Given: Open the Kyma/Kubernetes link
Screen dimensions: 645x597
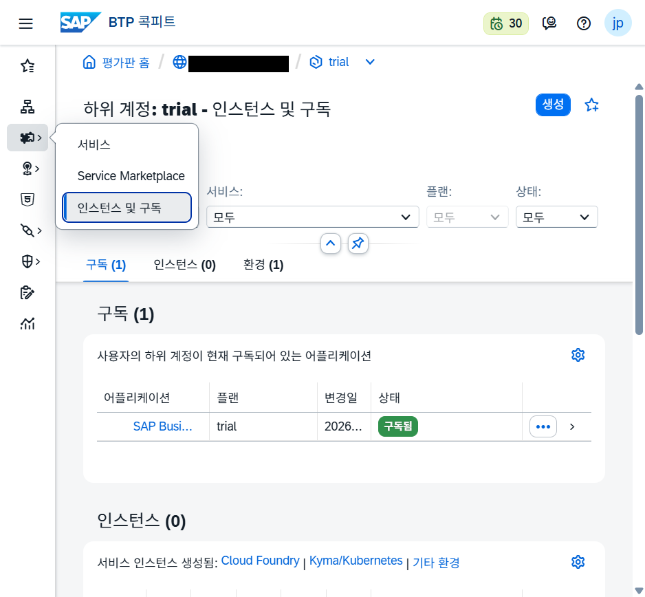Looking at the screenshot, I should click(x=356, y=561).
